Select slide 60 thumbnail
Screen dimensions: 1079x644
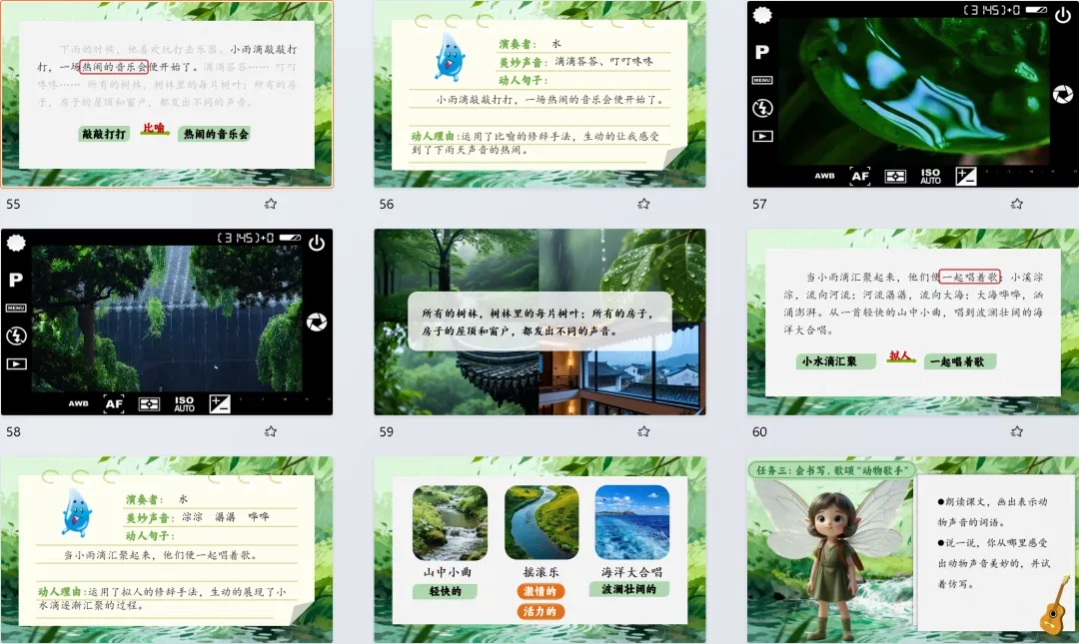point(912,322)
